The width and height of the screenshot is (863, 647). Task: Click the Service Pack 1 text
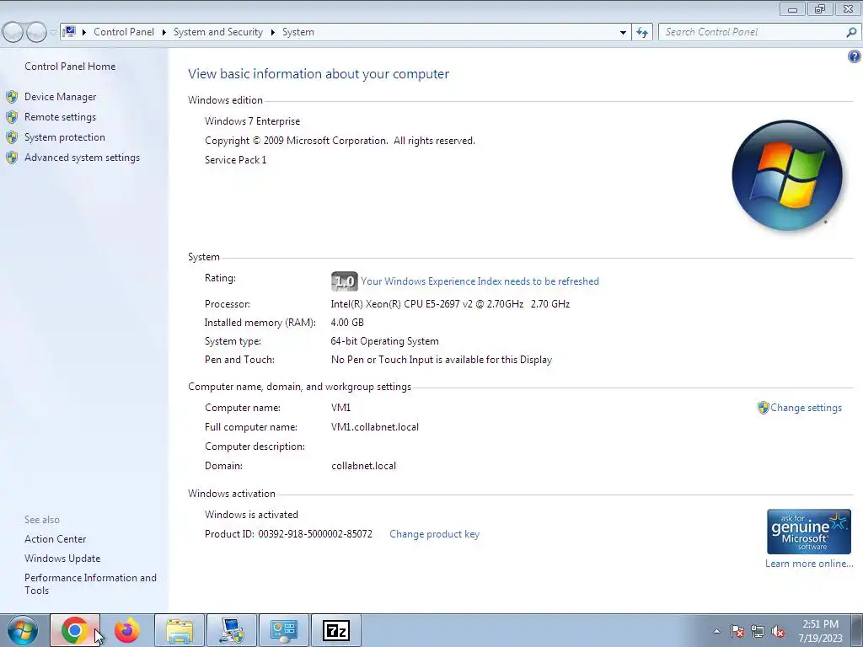click(x=236, y=160)
